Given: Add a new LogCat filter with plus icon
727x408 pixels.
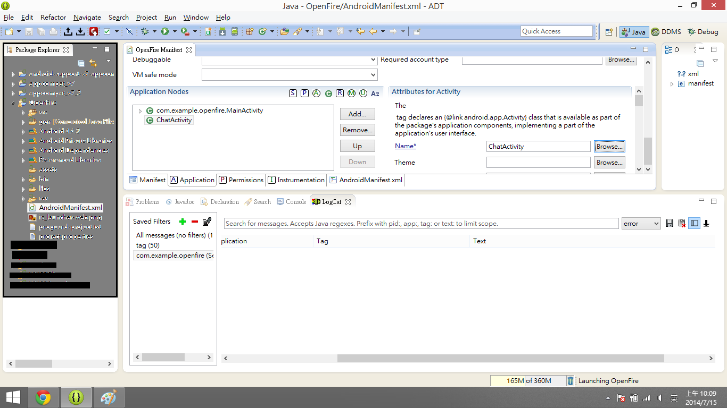Looking at the screenshot, I should click(x=183, y=222).
